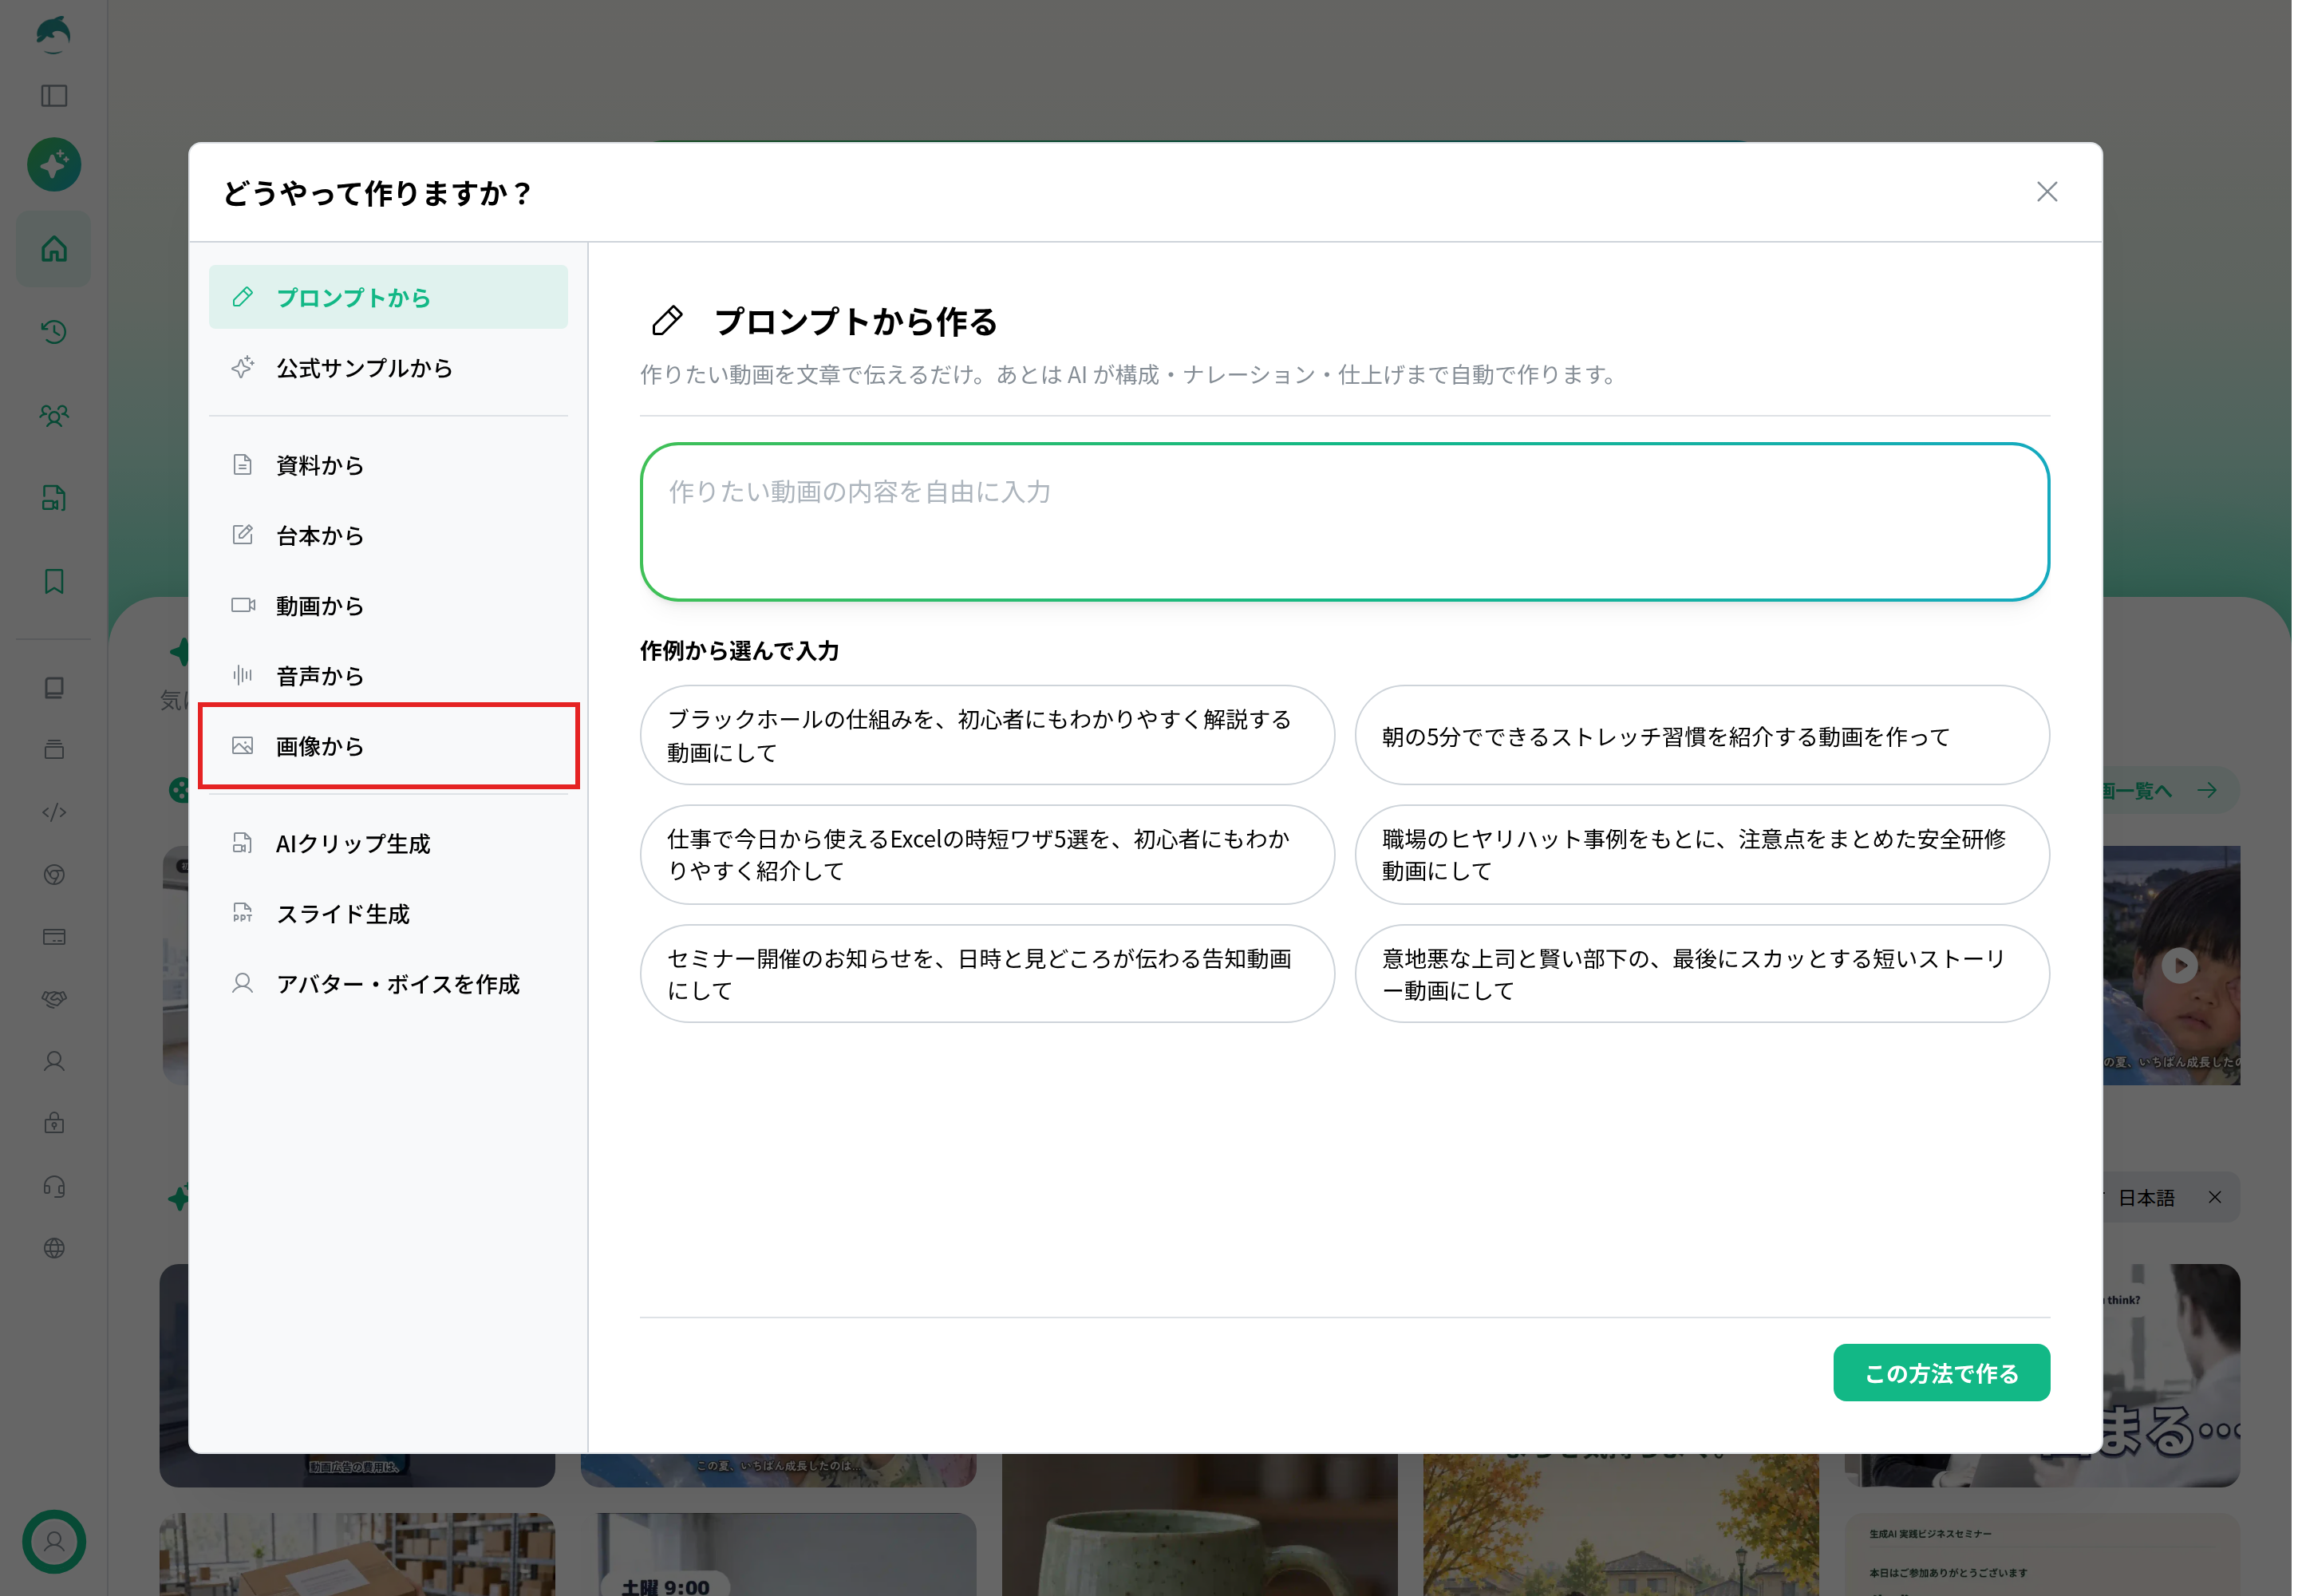Screen dimensions: 2298x1596
Task: Click the この方法で作る button
Action: coord(1941,1373)
